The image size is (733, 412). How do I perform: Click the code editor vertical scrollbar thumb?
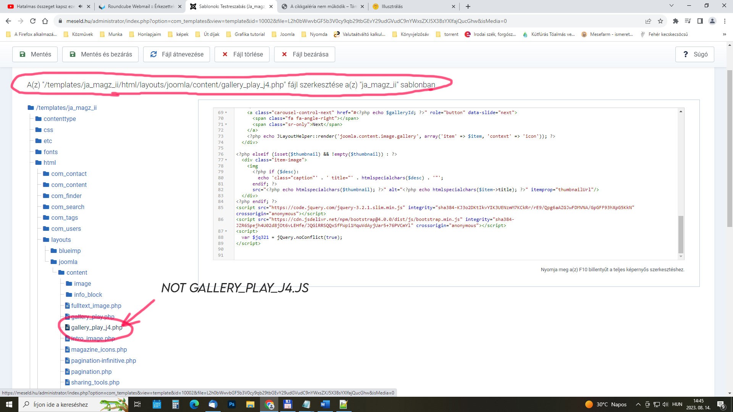click(x=680, y=234)
